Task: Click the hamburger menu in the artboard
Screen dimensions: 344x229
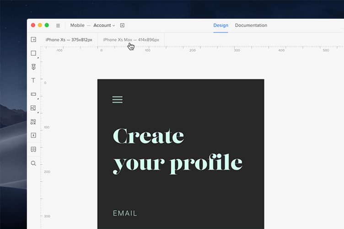Action: 118,100
